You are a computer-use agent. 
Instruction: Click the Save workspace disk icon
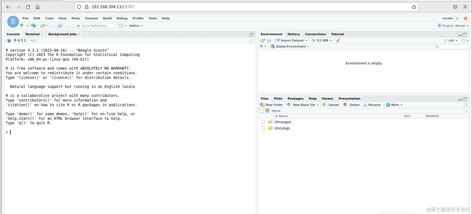pyautogui.click(x=269, y=40)
